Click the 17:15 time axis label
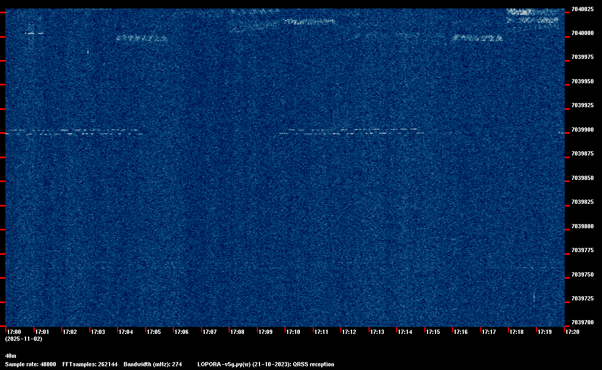This screenshot has height=370, width=602. [433, 332]
